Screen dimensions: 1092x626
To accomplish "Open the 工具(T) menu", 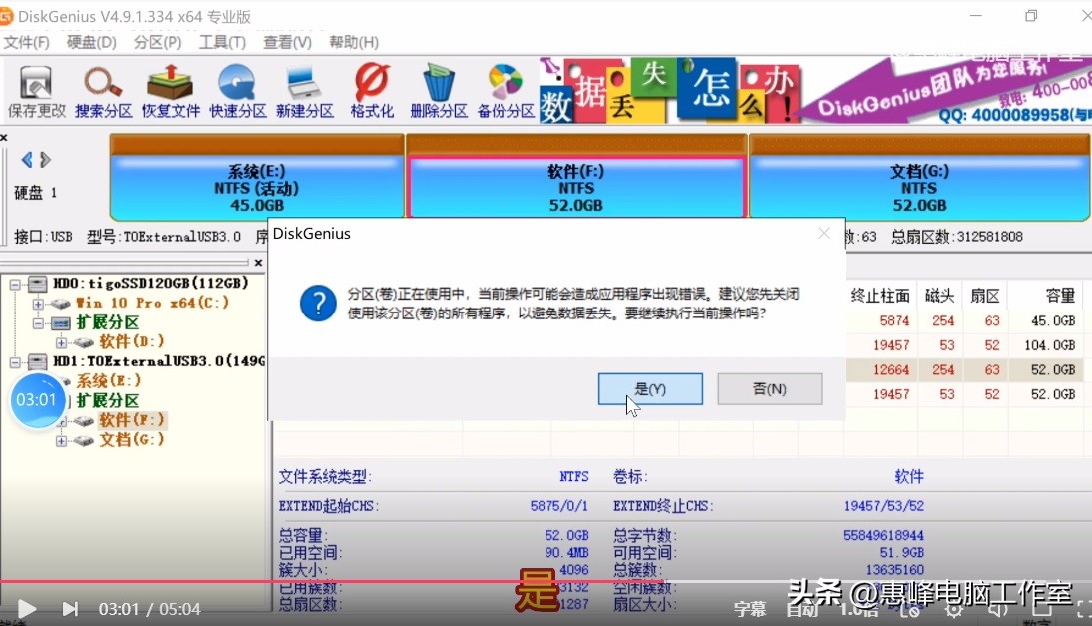I will [222, 42].
